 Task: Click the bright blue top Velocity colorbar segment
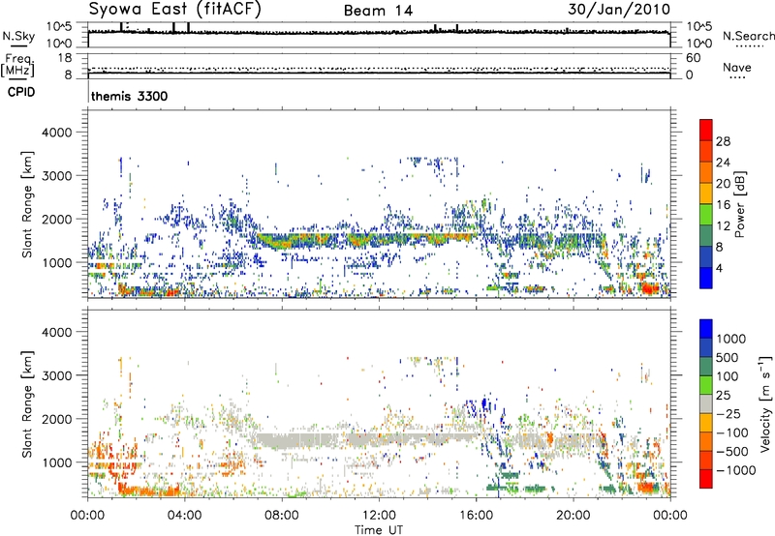(706, 329)
